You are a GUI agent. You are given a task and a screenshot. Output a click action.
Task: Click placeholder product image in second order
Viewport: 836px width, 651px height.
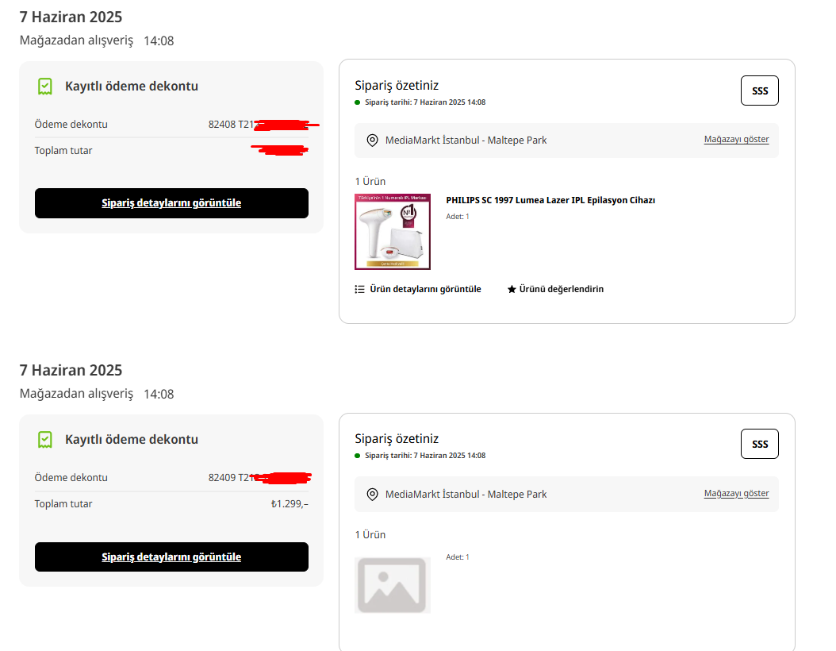point(393,585)
